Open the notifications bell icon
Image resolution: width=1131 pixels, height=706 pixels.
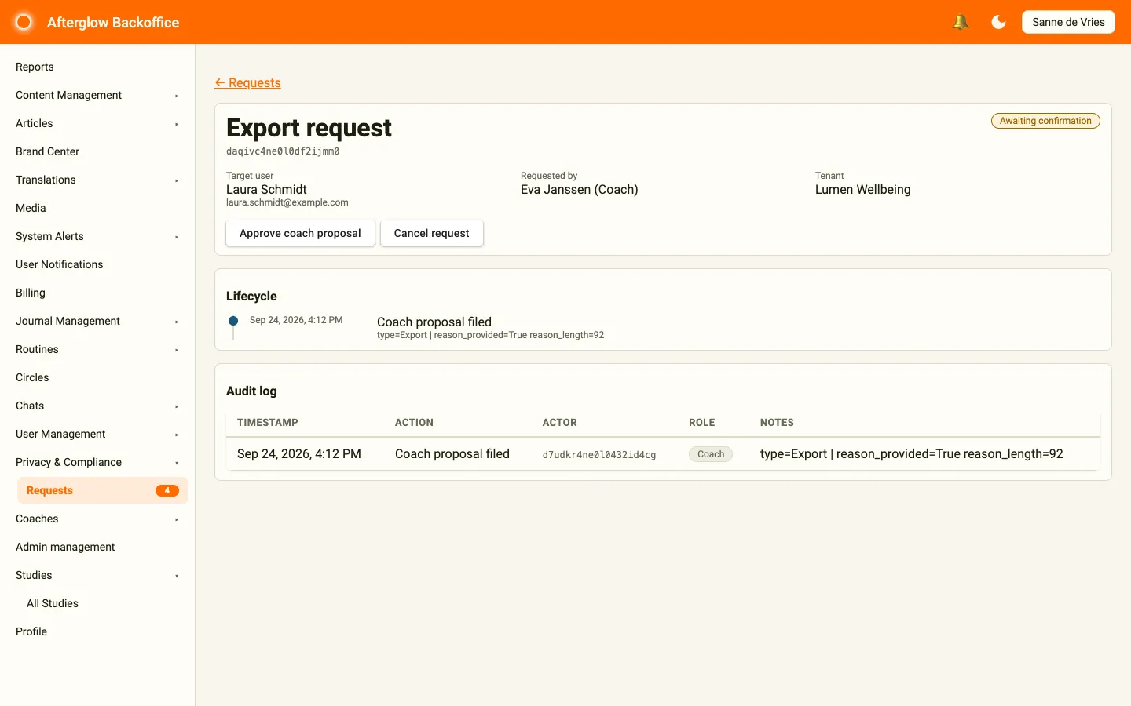pos(960,22)
